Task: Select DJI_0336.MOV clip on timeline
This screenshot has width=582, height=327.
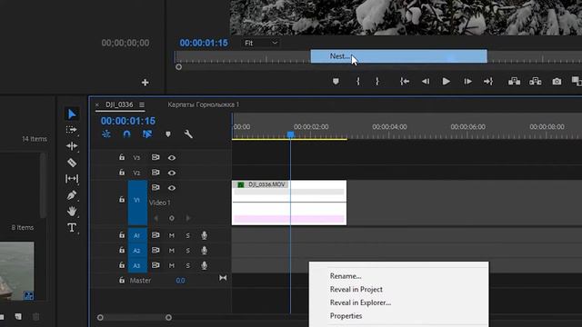Action: coord(289,203)
